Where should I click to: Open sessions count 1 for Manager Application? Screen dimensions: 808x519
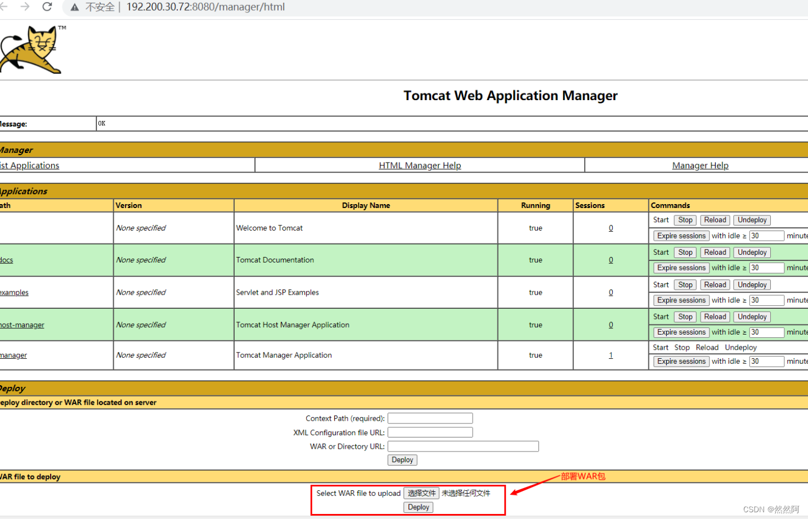click(611, 355)
